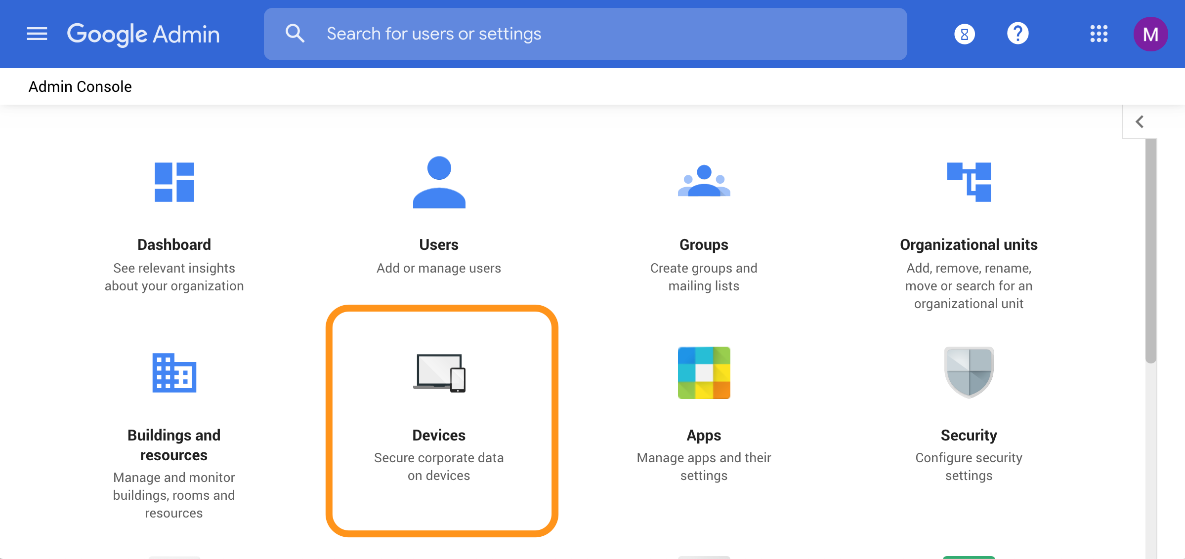The height and width of the screenshot is (559, 1185).
Task: Open the search magnifier icon
Action: pyautogui.click(x=295, y=33)
